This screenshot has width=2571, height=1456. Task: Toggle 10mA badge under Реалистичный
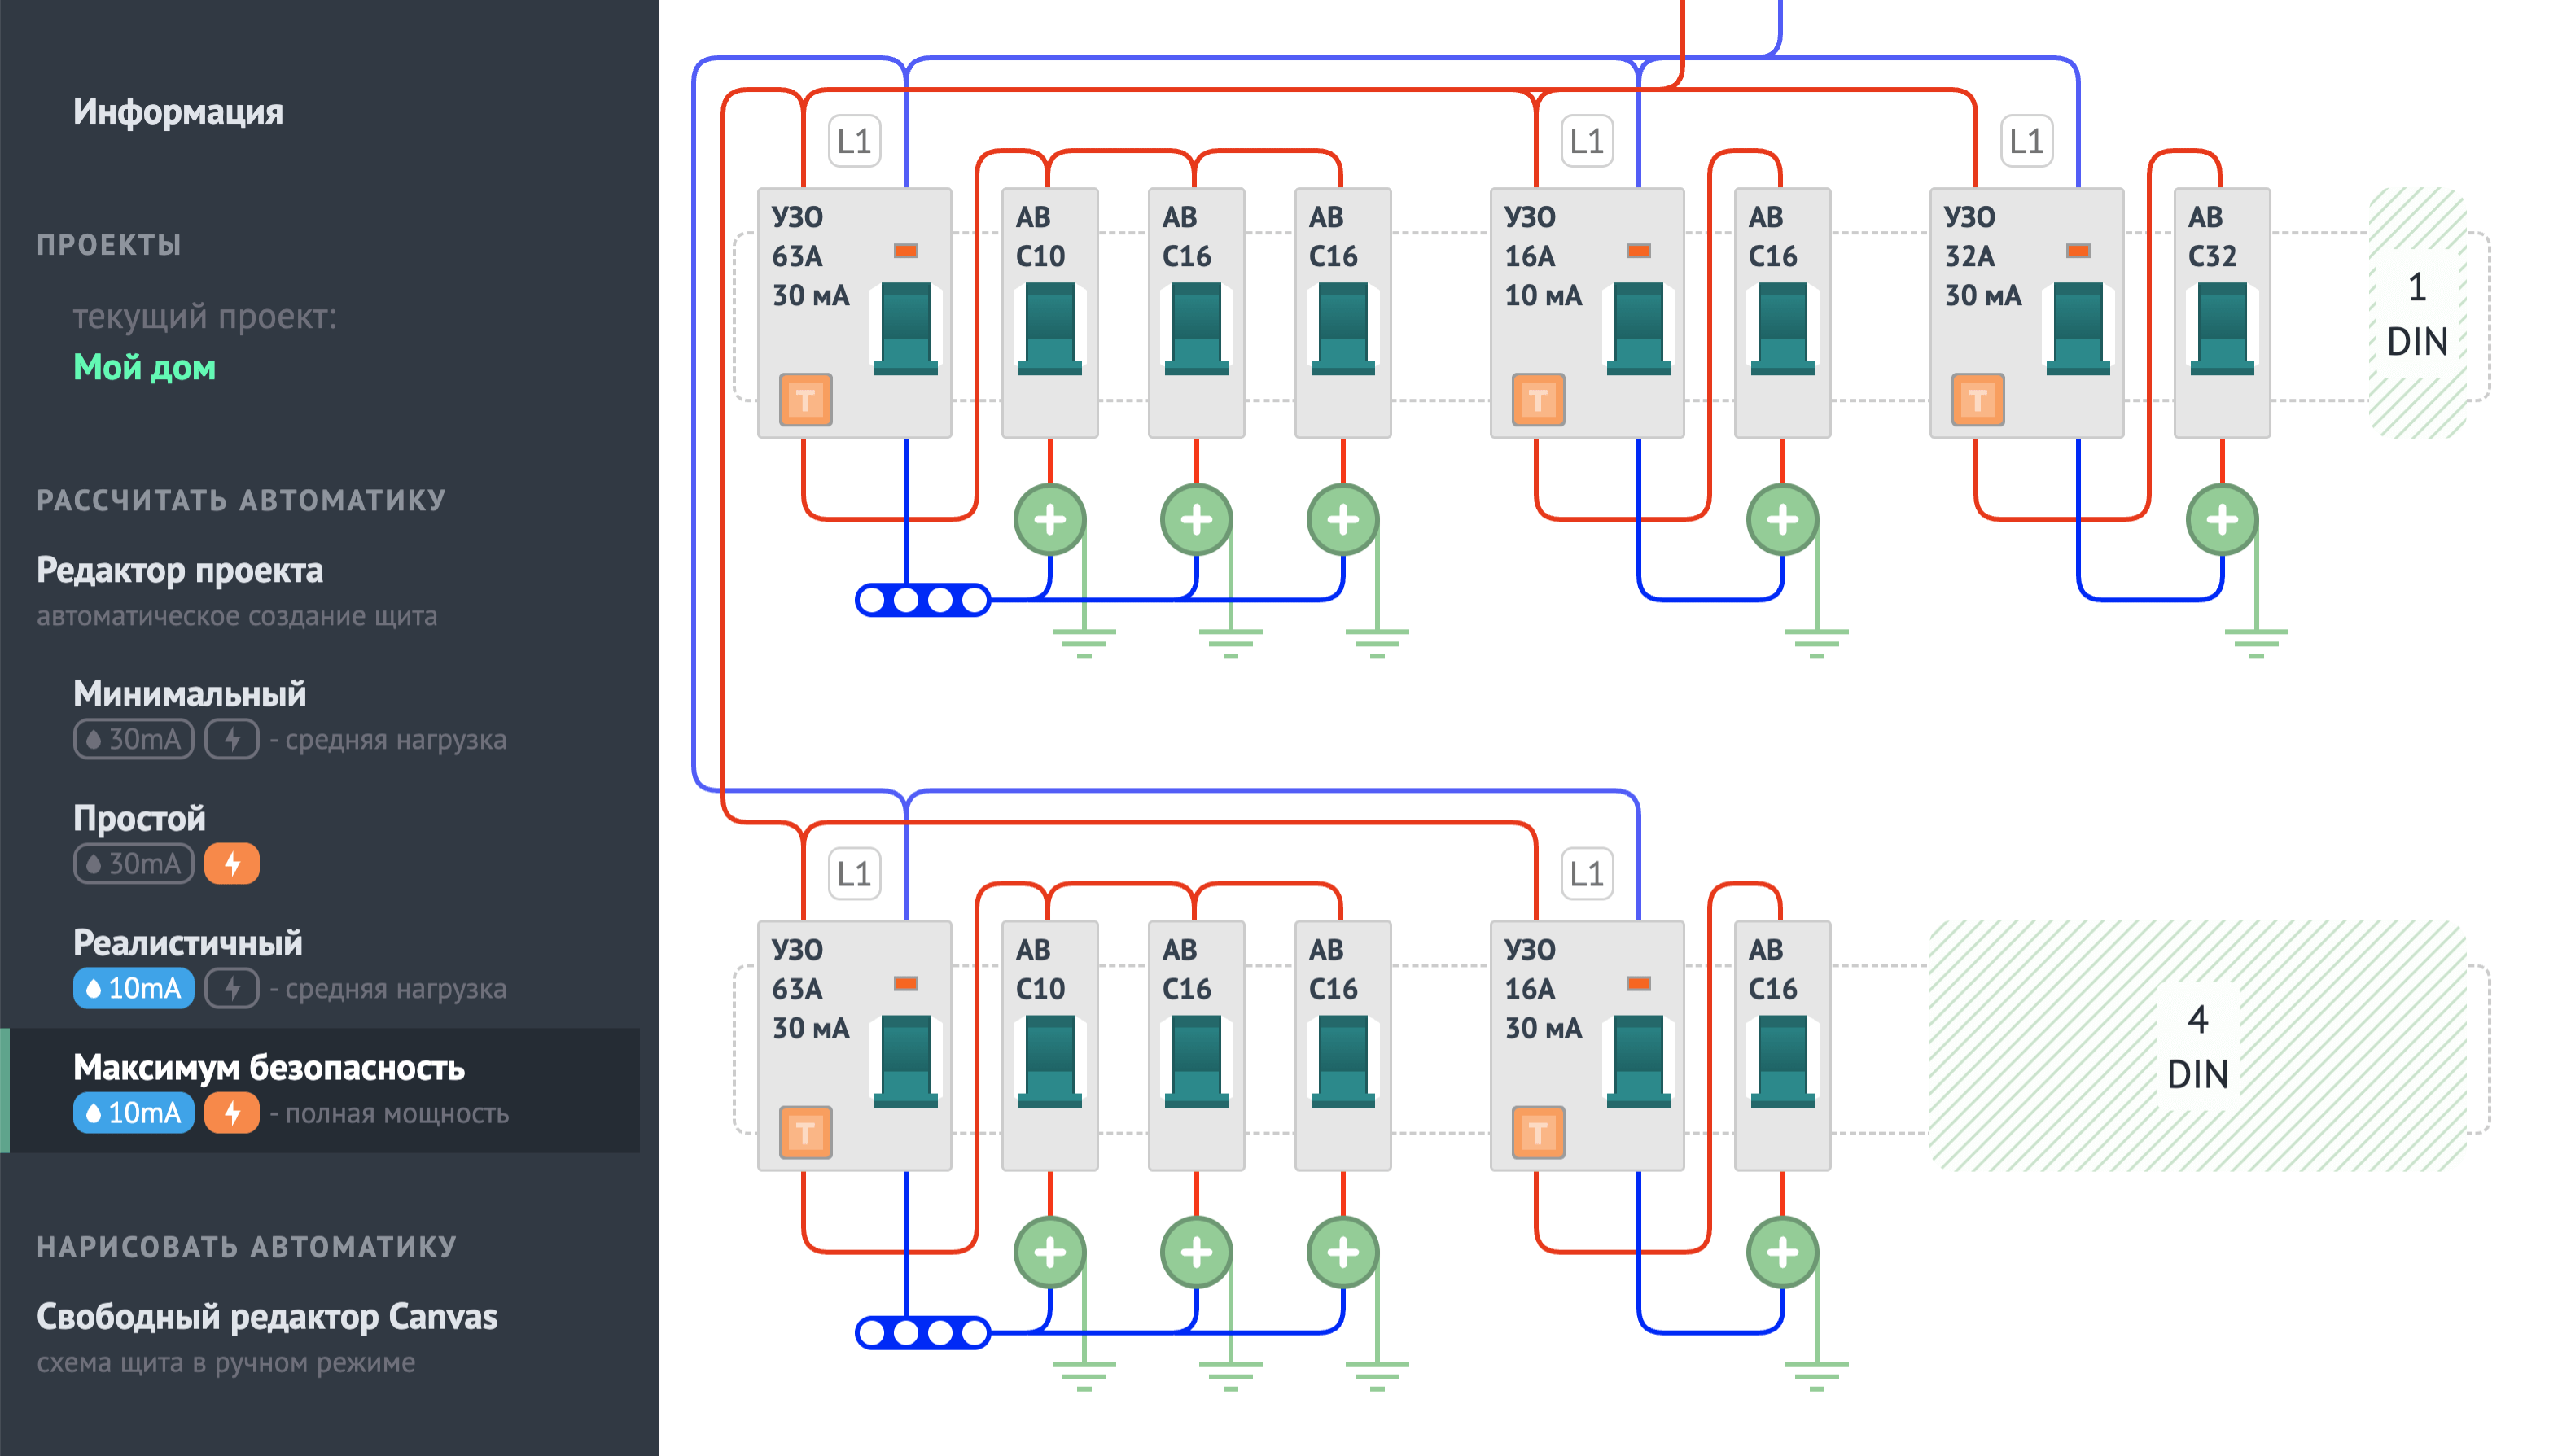pyautogui.click(x=133, y=988)
